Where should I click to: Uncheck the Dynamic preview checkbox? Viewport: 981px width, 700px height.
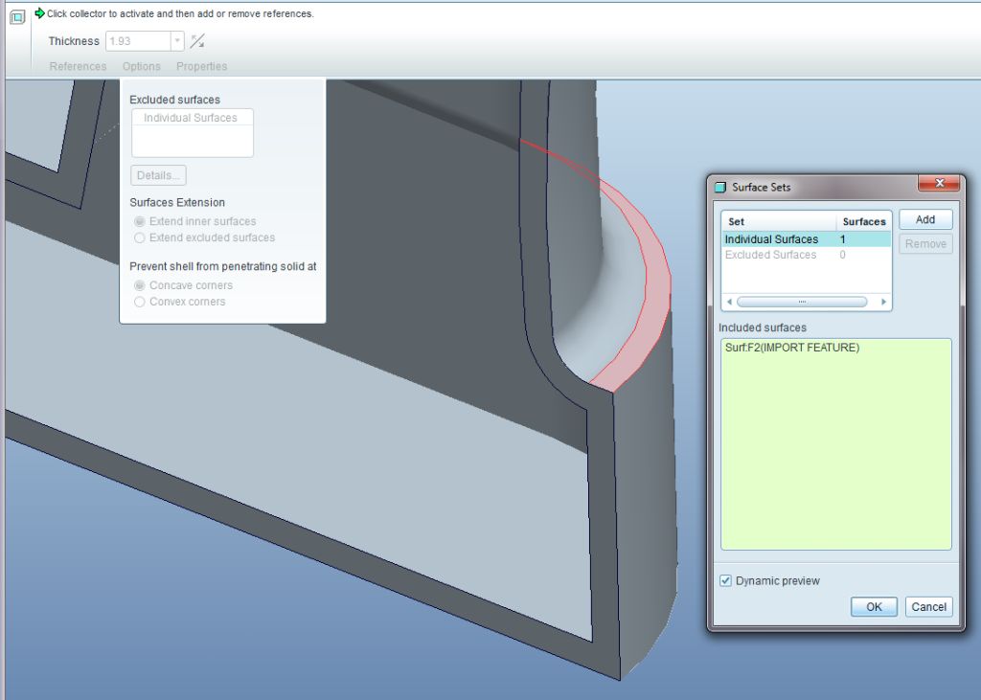tap(725, 580)
